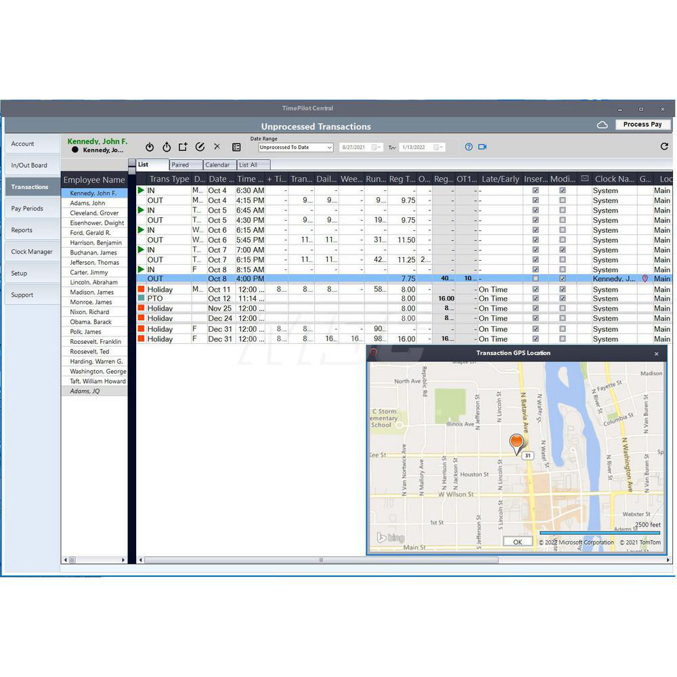This screenshot has height=677, width=677.
Task: Open the start date 8/27/2021 picker
Action: click(x=376, y=148)
